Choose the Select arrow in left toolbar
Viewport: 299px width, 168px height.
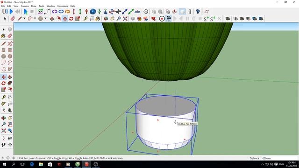4,29
